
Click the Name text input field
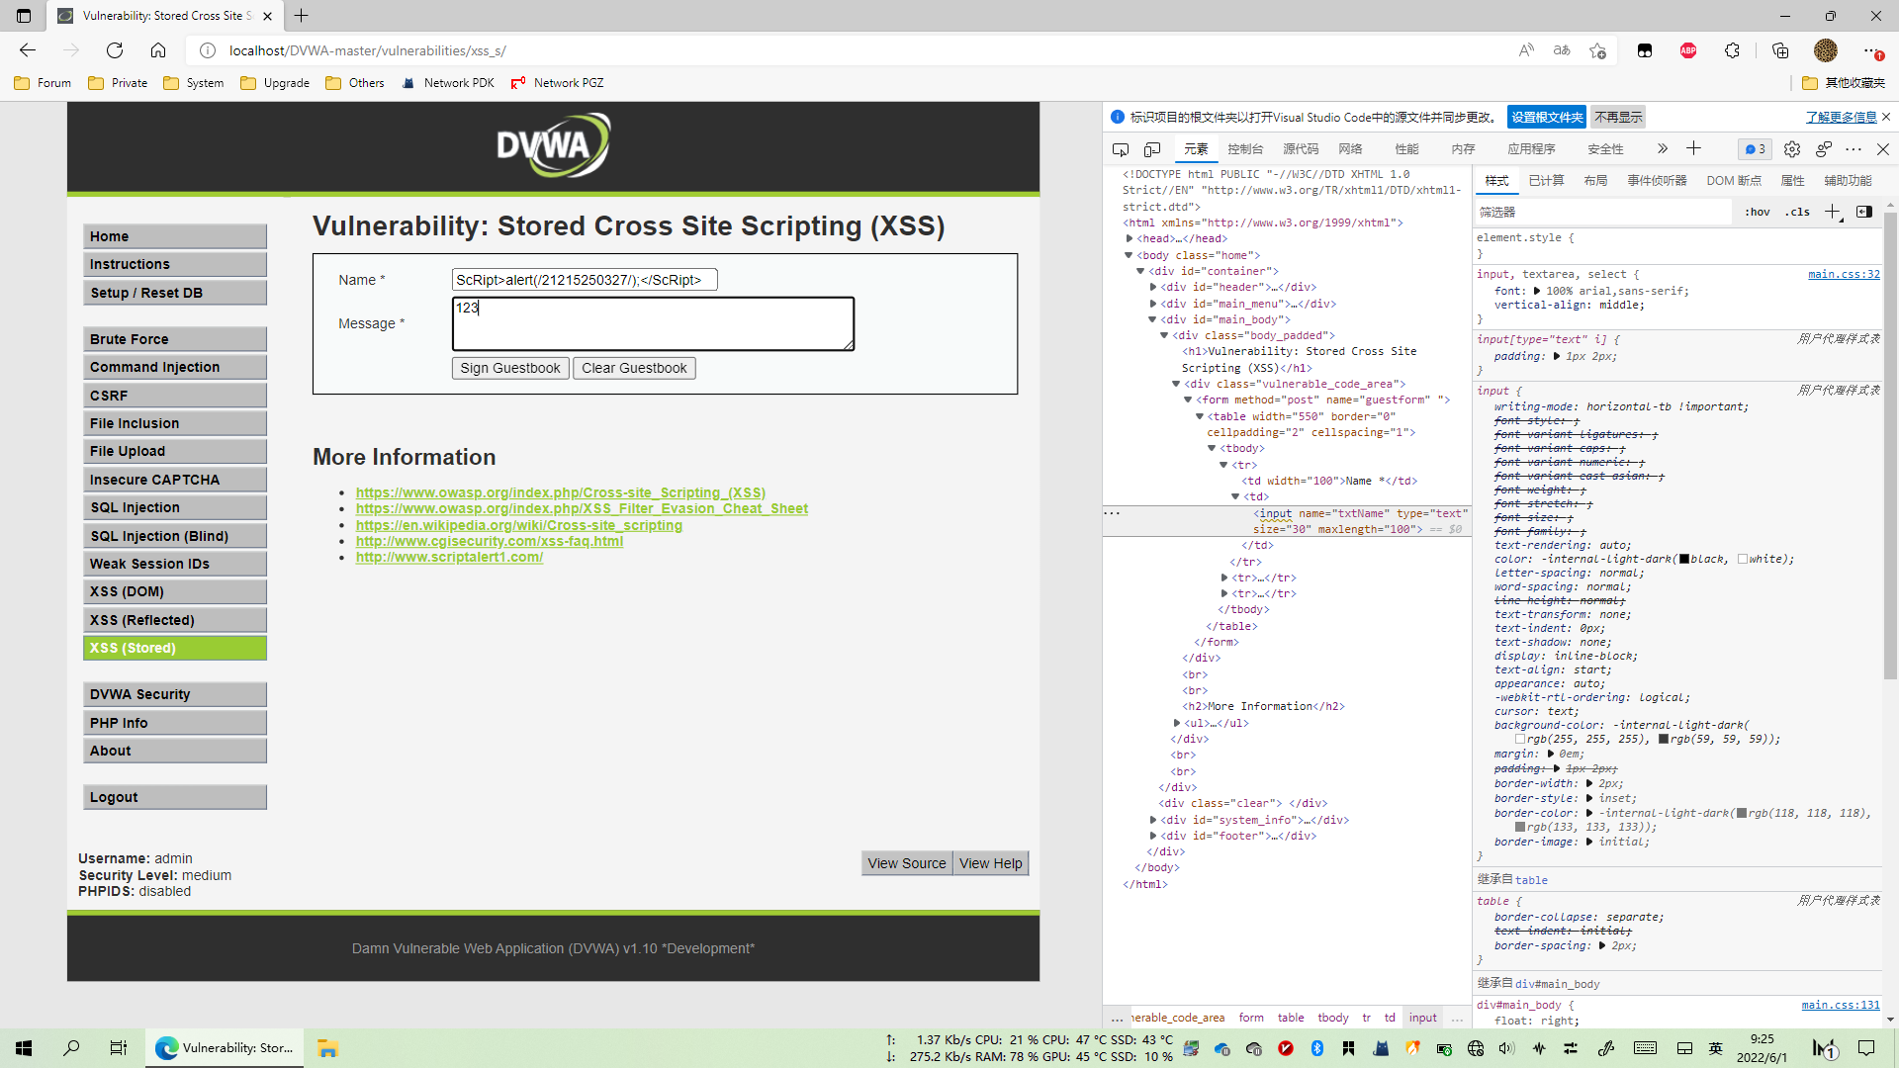click(585, 280)
